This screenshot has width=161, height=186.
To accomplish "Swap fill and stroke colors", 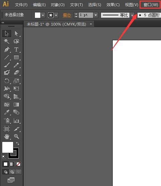I will pyautogui.click(x=18, y=143).
